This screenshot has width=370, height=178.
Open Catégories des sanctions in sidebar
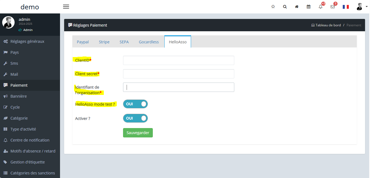pyautogui.click(x=30, y=173)
